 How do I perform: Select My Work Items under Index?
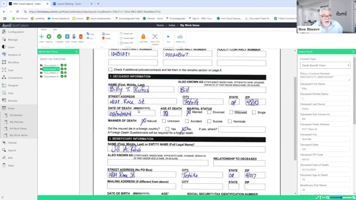click(18, 136)
